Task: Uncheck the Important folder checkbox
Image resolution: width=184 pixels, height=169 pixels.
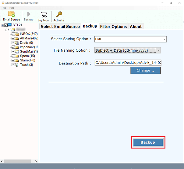Action: (13, 47)
